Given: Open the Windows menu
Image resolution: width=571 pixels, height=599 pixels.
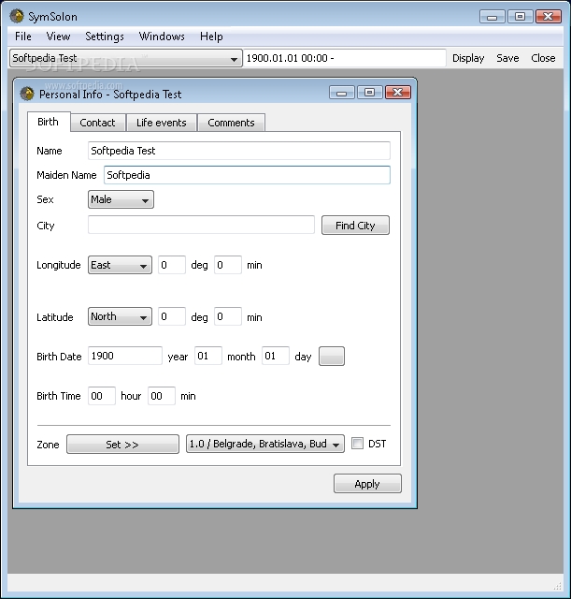Looking at the screenshot, I should (162, 37).
